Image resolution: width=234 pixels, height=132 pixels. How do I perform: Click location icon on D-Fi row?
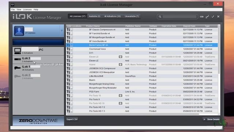click(x=70, y=53)
